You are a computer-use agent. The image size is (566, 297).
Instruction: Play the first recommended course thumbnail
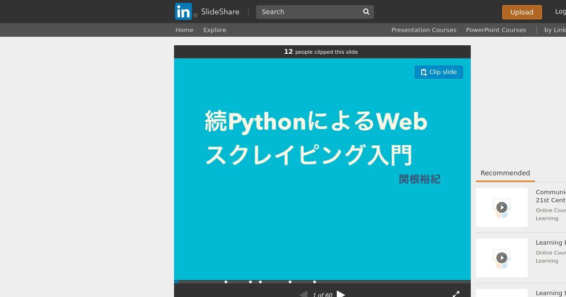[502, 207]
